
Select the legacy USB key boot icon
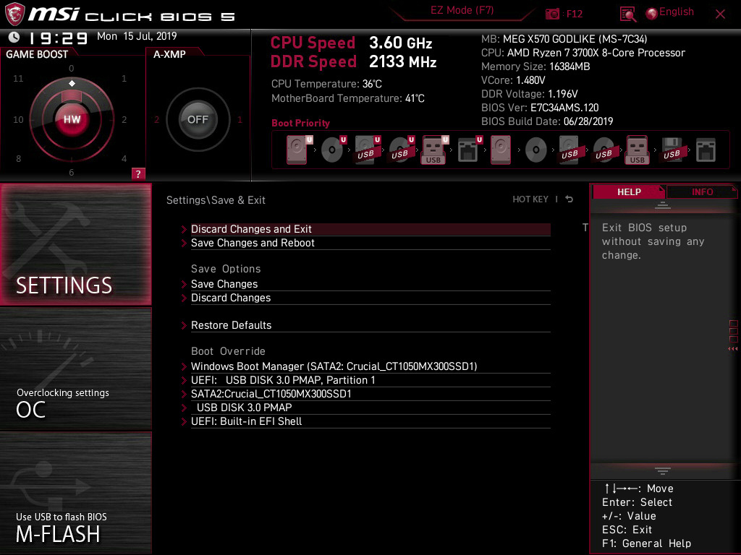click(637, 150)
